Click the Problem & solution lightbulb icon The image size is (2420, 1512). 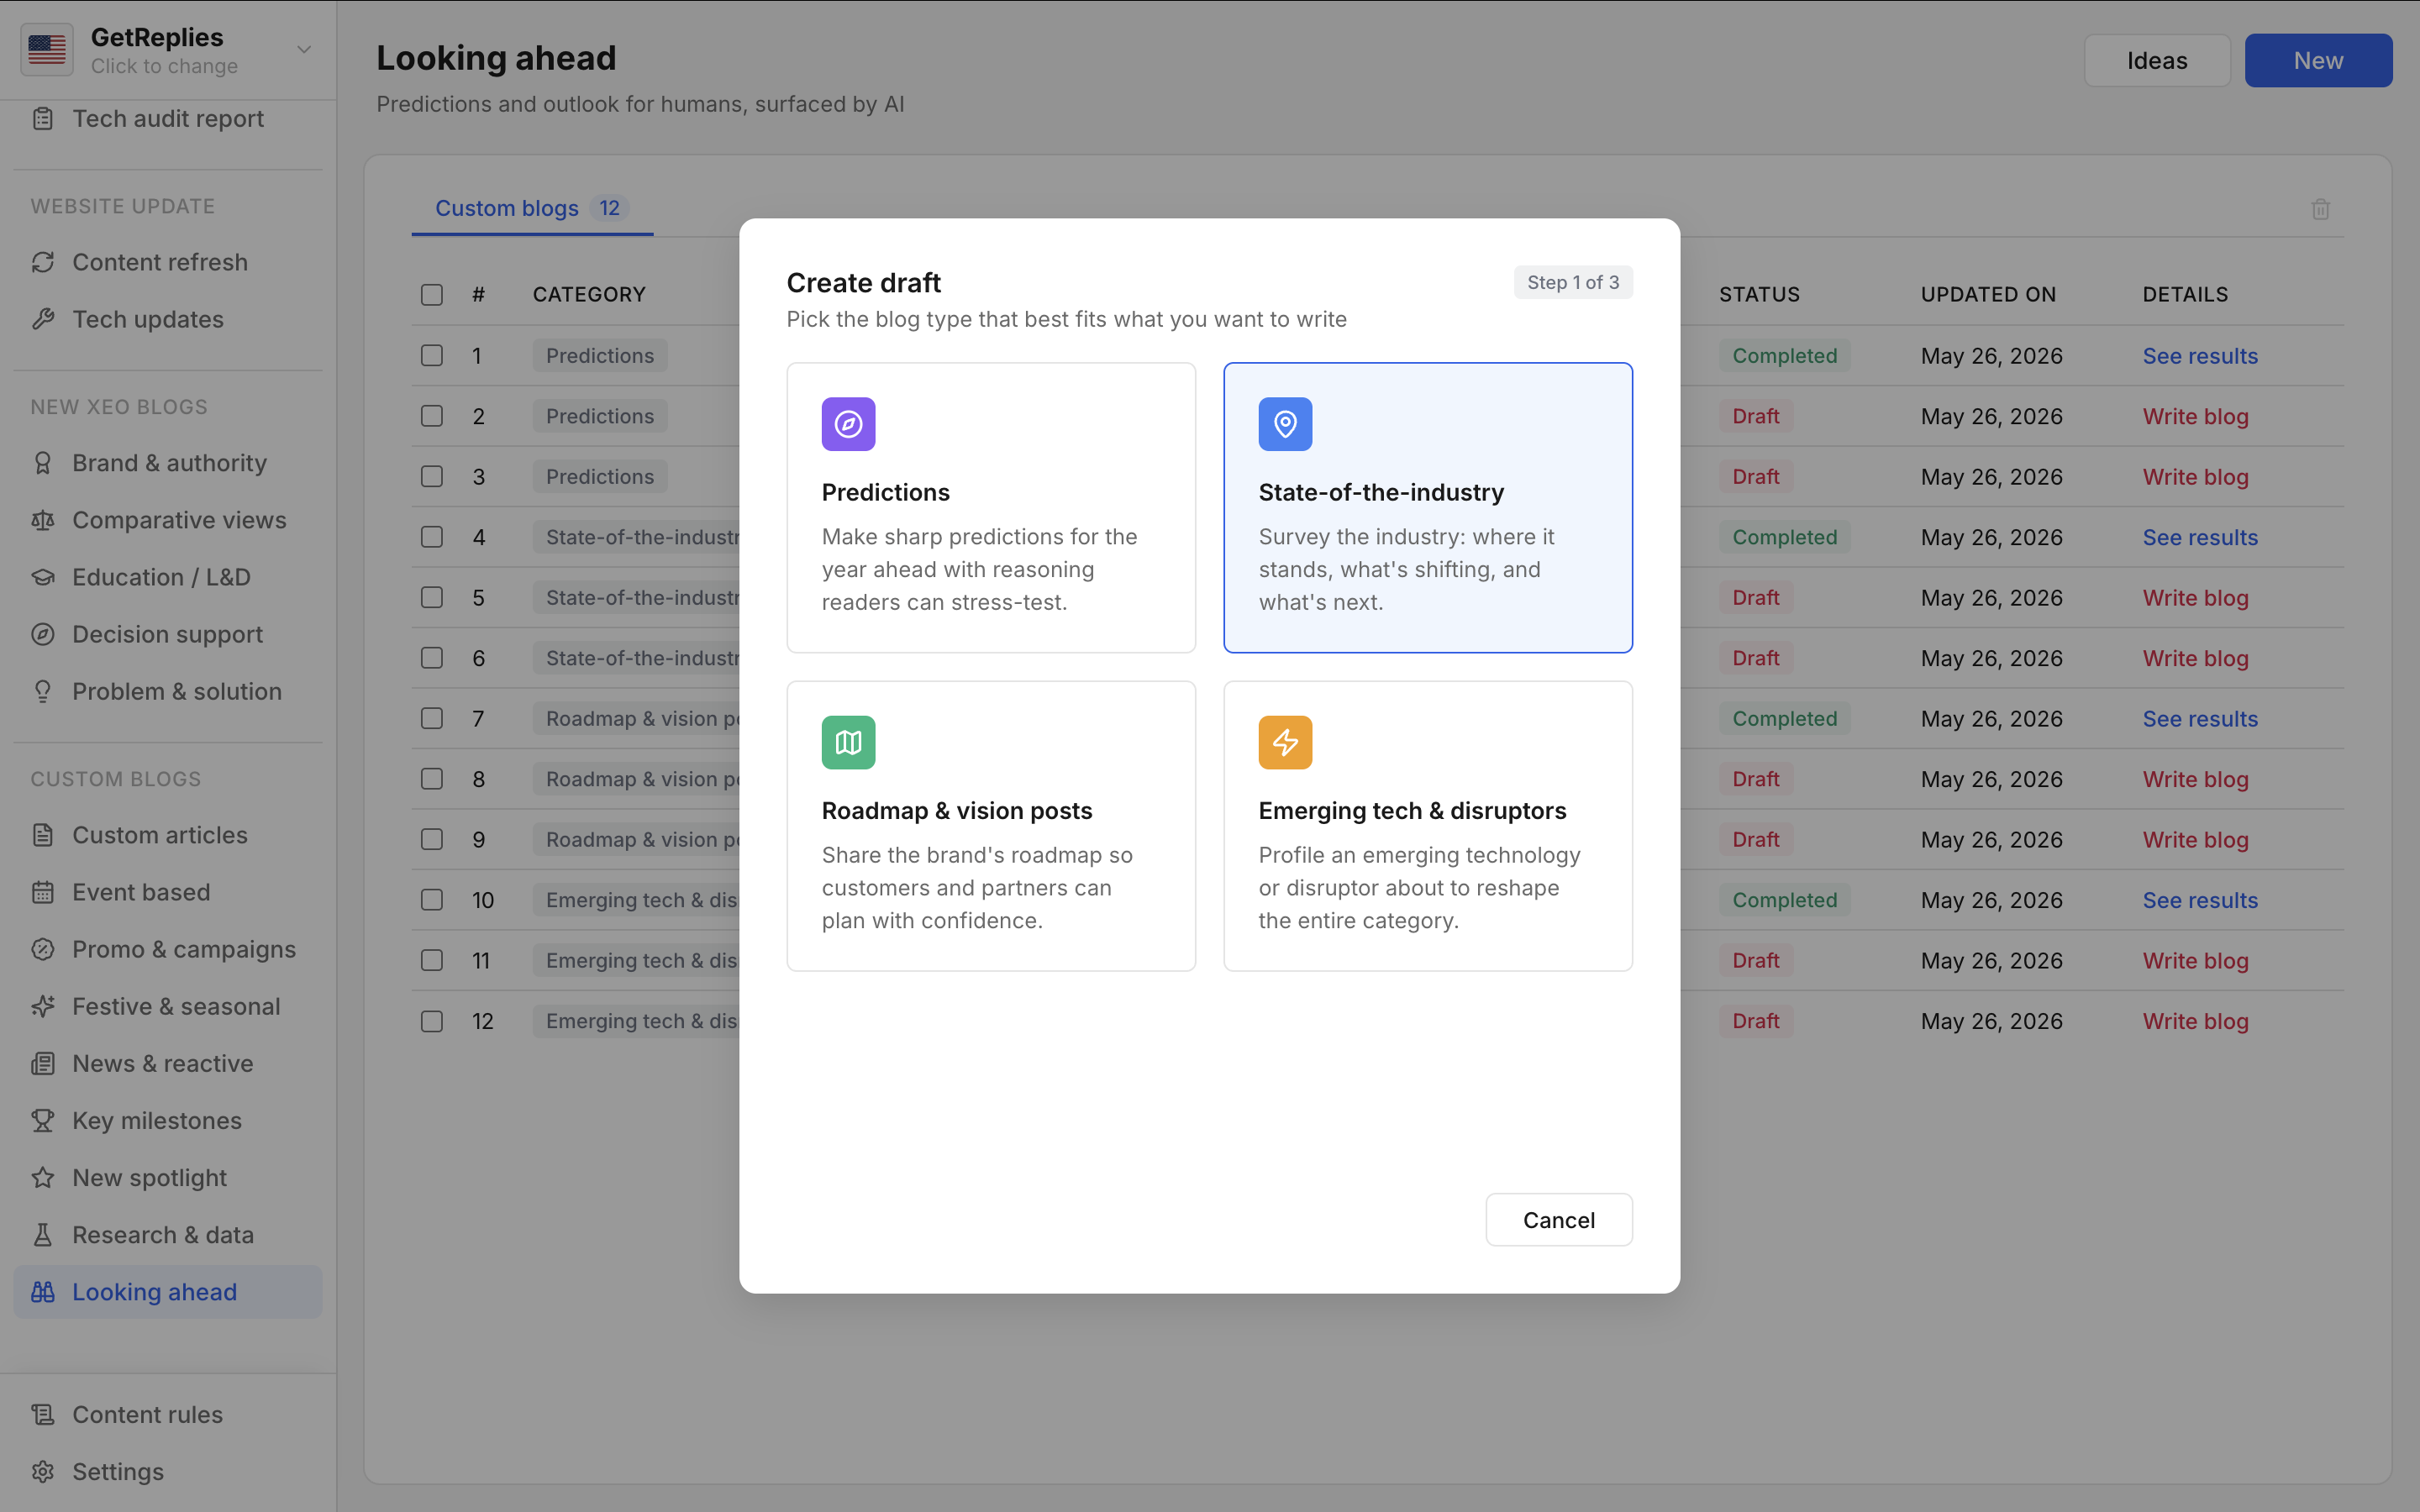43,691
